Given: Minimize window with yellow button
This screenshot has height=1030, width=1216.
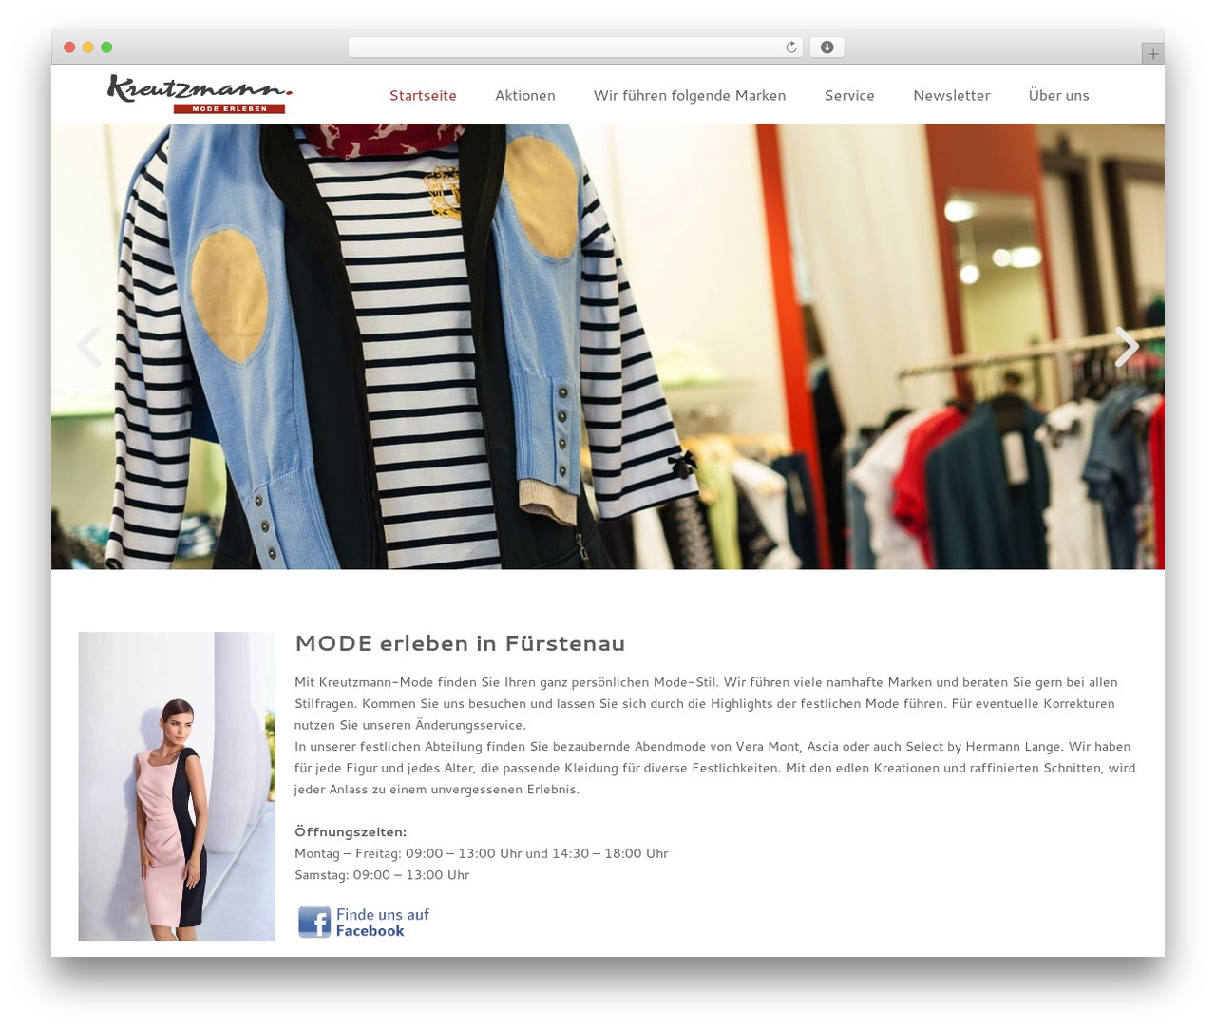Looking at the screenshot, I should coord(88,48).
